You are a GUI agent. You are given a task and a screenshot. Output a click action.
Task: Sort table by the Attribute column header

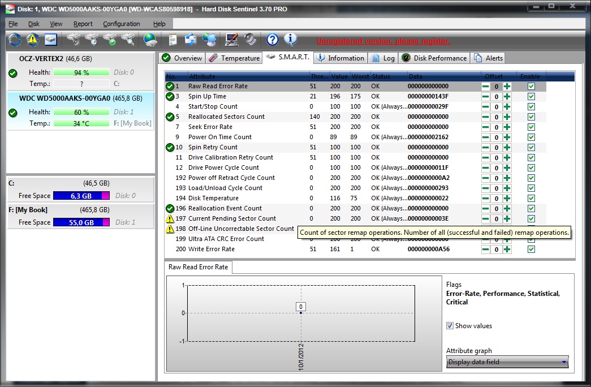click(x=248, y=76)
